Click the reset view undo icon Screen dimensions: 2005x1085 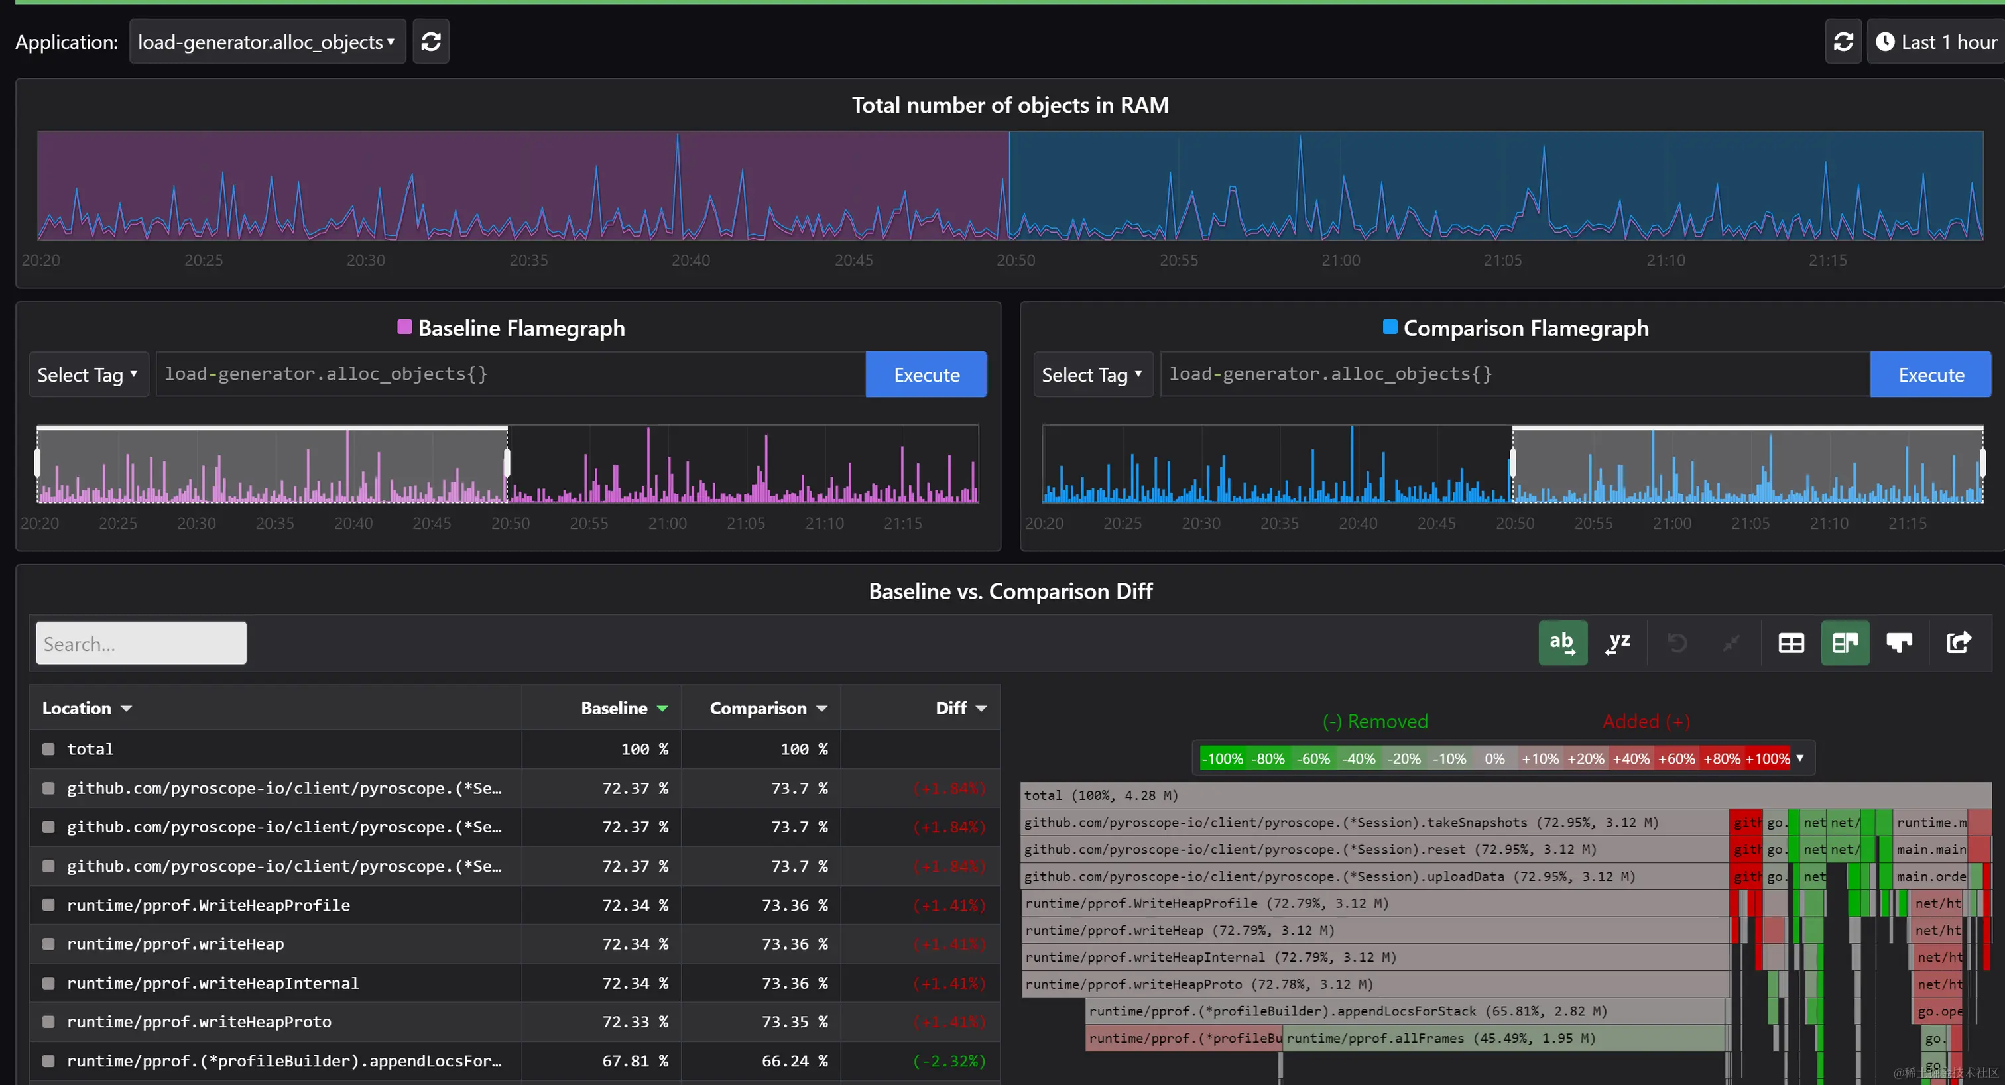pos(1677,643)
